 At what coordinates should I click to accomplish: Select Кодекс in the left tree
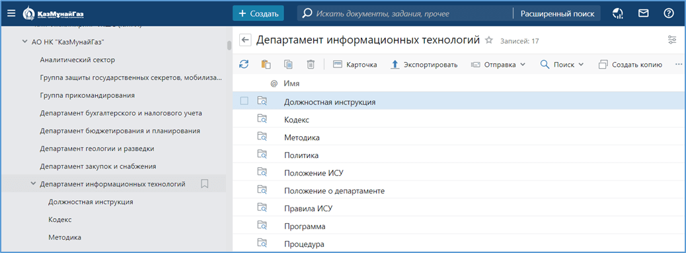pyautogui.click(x=60, y=220)
